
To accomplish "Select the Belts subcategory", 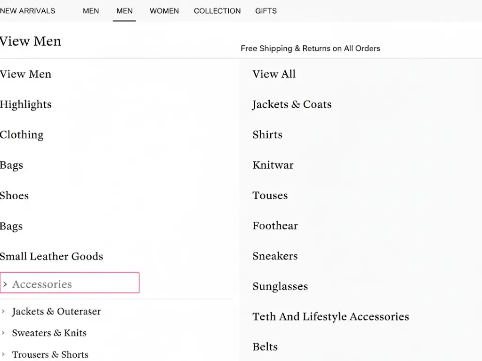I will (x=265, y=347).
